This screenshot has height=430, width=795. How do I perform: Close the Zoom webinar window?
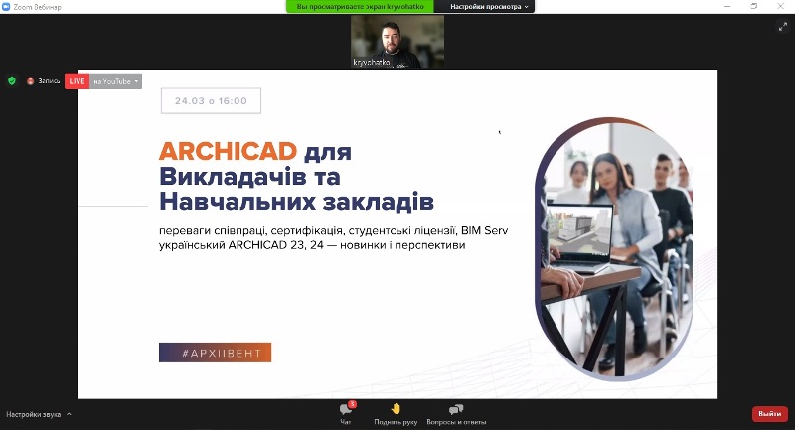(781, 6)
